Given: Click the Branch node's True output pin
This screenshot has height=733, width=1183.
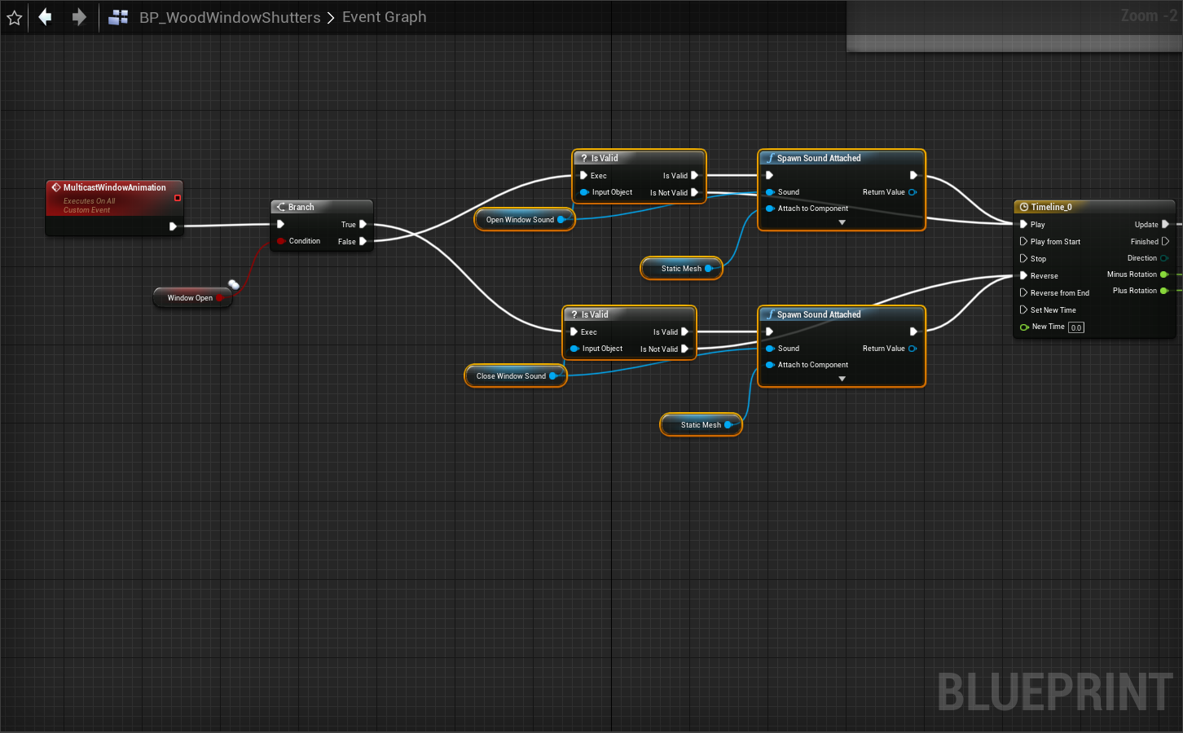Looking at the screenshot, I should click(x=363, y=224).
